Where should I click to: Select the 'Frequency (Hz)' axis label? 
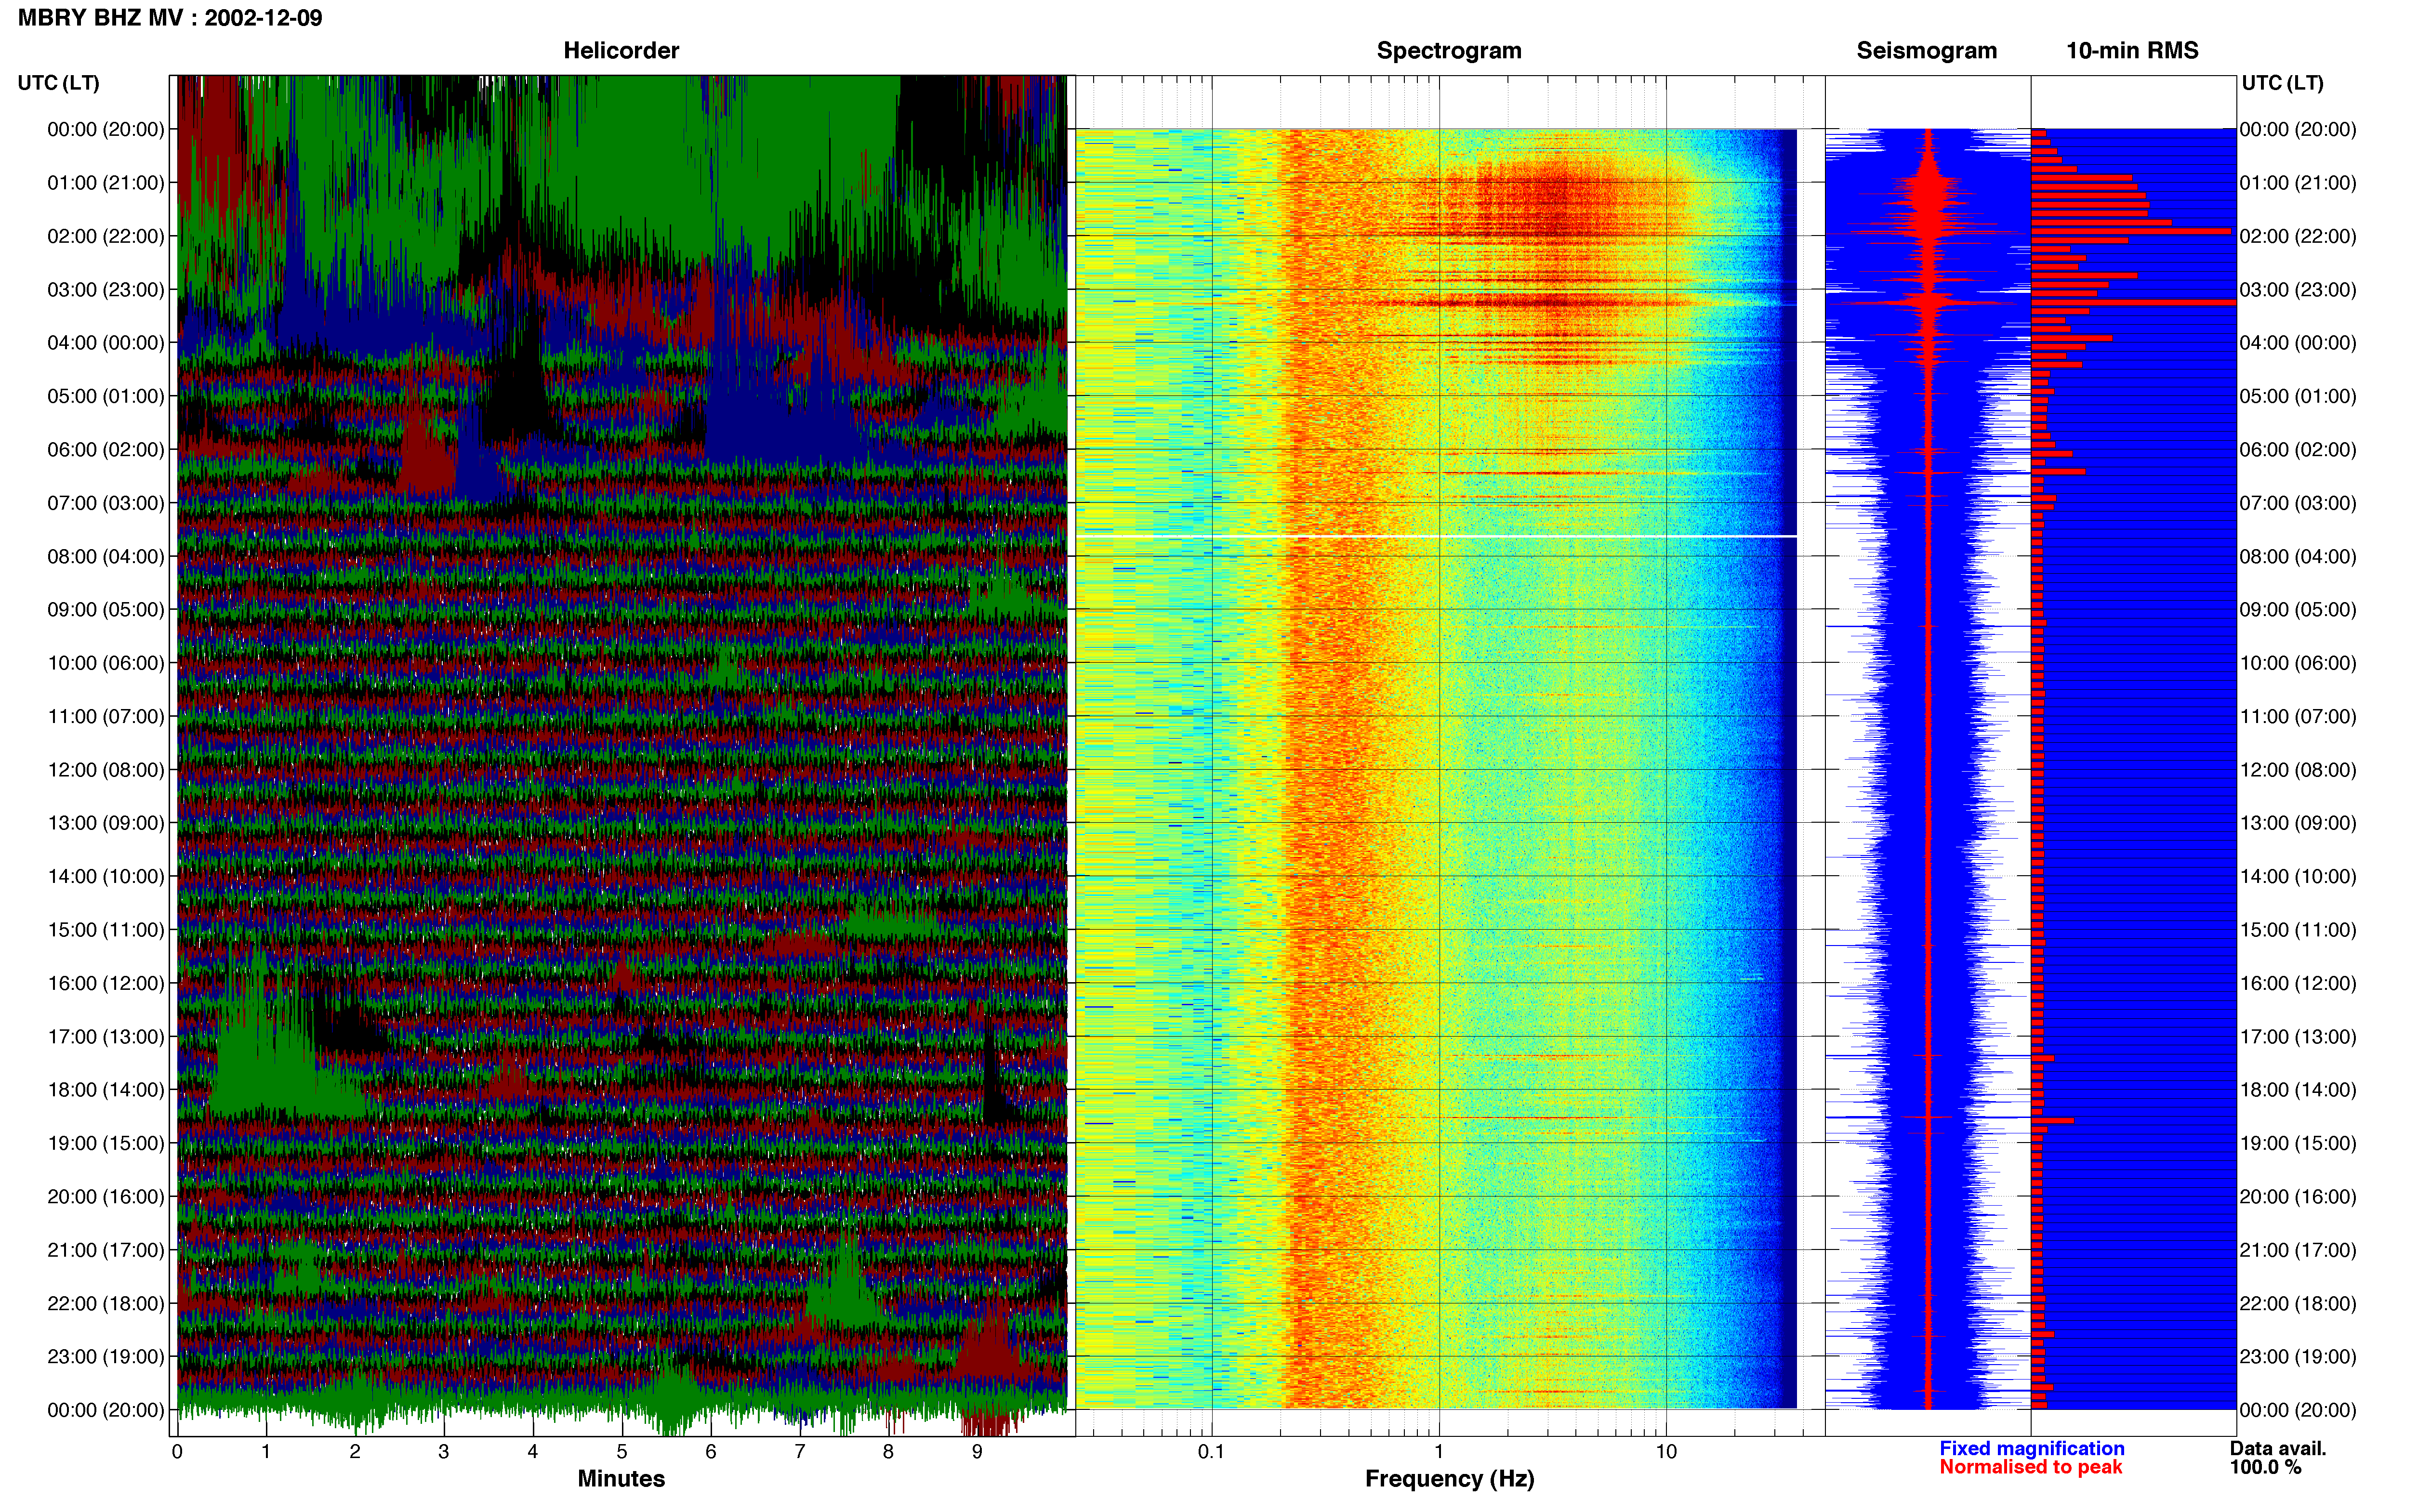[x=1449, y=1479]
